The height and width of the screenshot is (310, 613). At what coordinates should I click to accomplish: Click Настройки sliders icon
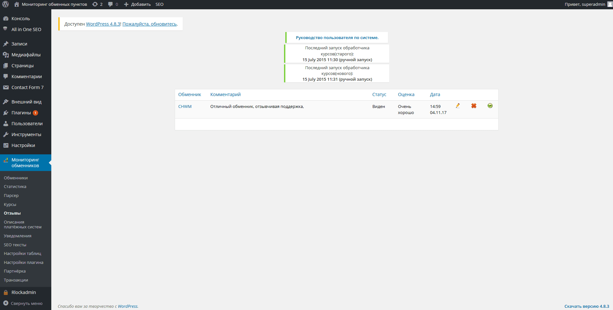tap(6, 145)
